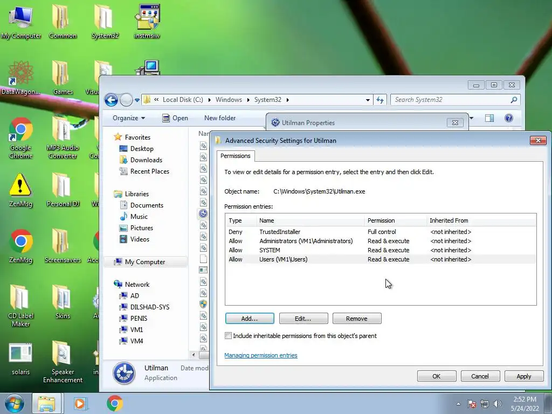The image size is (552, 414).
Task: Open CD Label Maker folder
Action: [x=21, y=306]
